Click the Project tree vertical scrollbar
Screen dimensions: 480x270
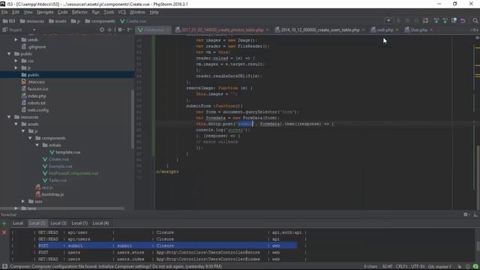pyautogui.click(x=132, y=119)
